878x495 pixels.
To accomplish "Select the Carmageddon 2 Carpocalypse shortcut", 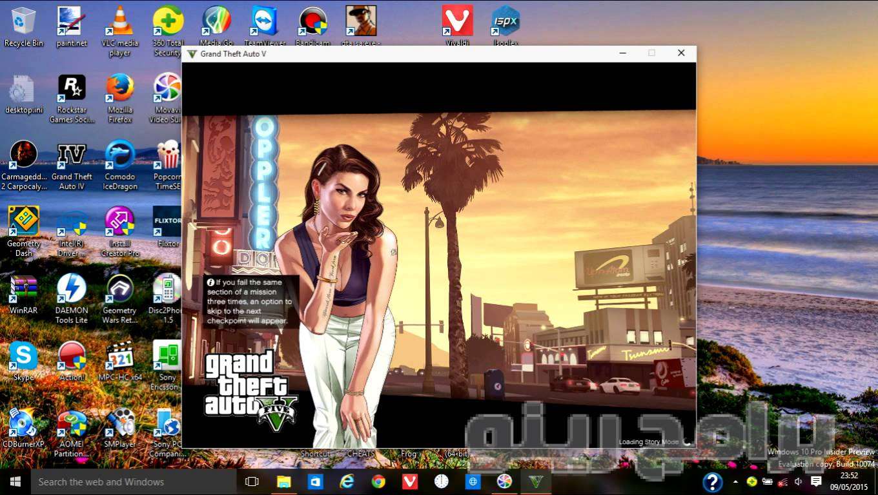I will [24, 165].
